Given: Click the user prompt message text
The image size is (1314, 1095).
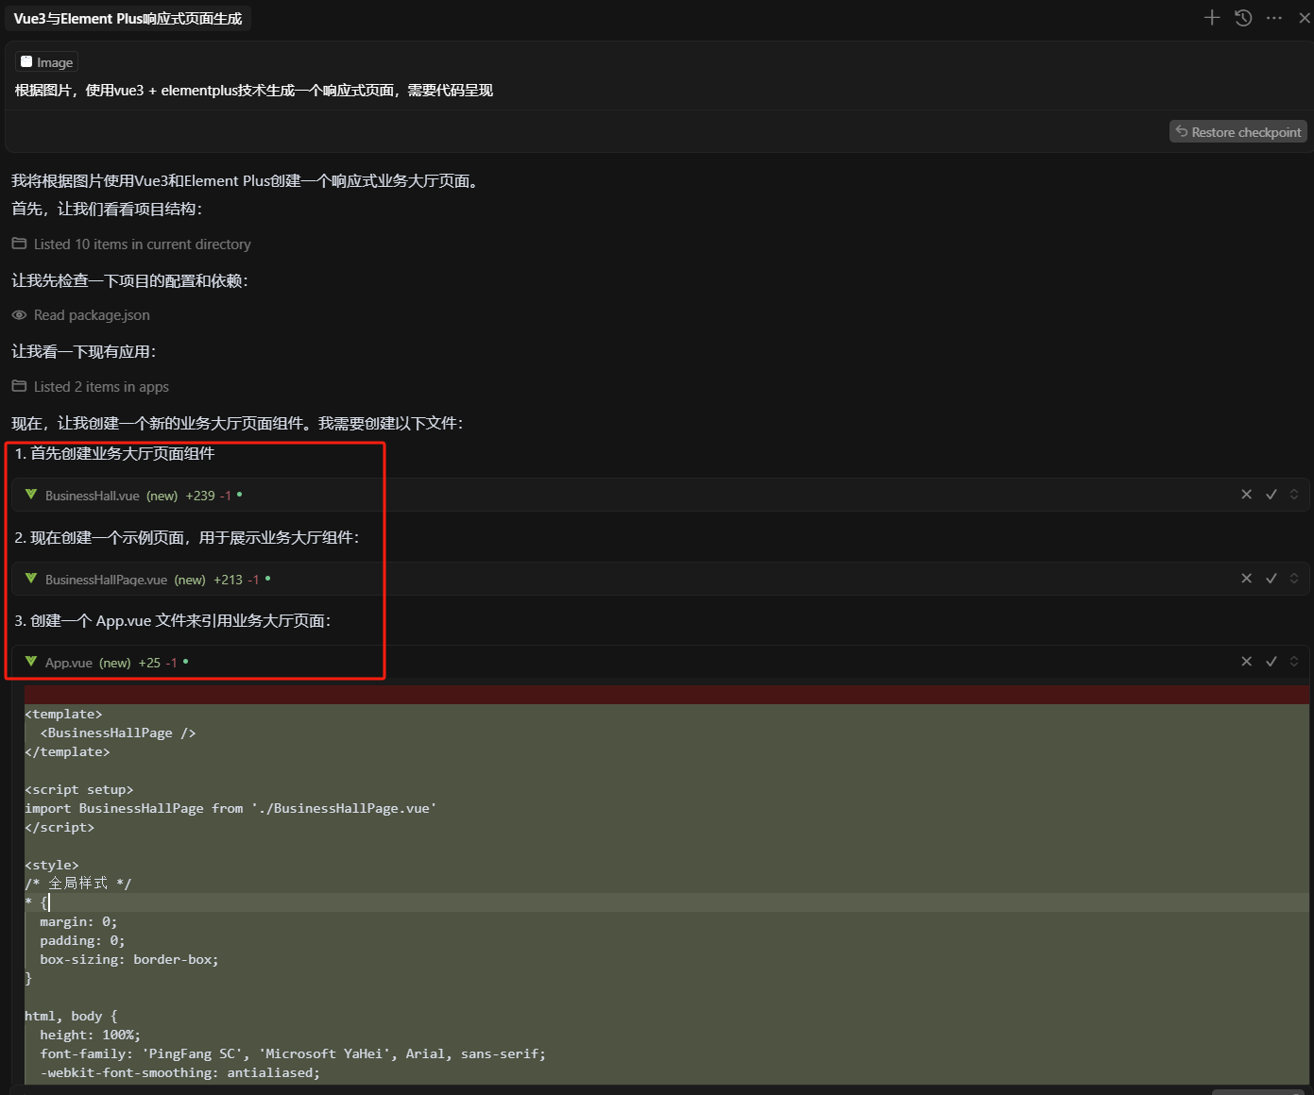Looking at the screenshot, I should [254, 91].
